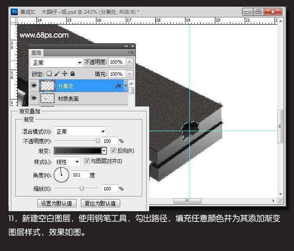Click the lock all padlock icon
The height and width of the screenshot is (251, 294).
(72, 74)
